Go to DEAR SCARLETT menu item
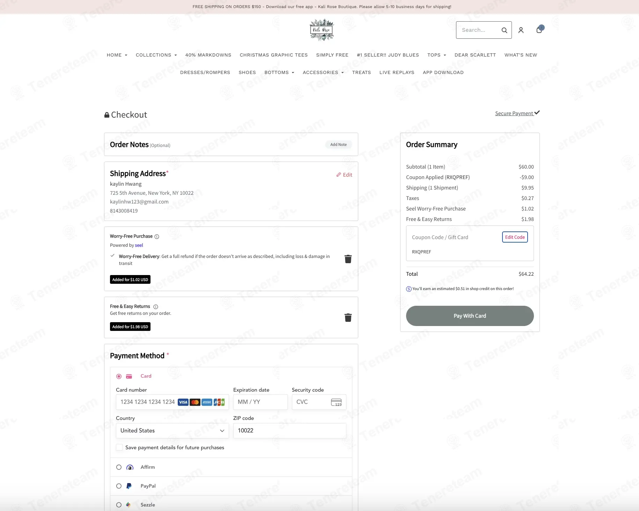 pos(475,55)
